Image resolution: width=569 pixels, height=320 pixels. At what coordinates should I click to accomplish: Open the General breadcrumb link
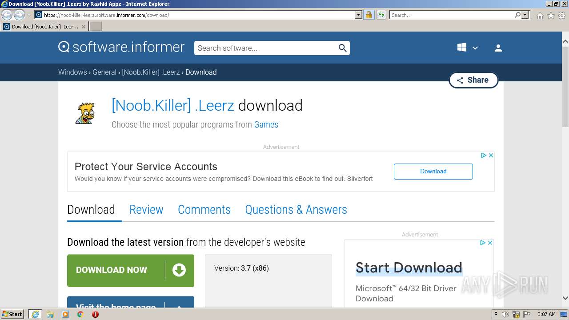[x=104, y=72]
